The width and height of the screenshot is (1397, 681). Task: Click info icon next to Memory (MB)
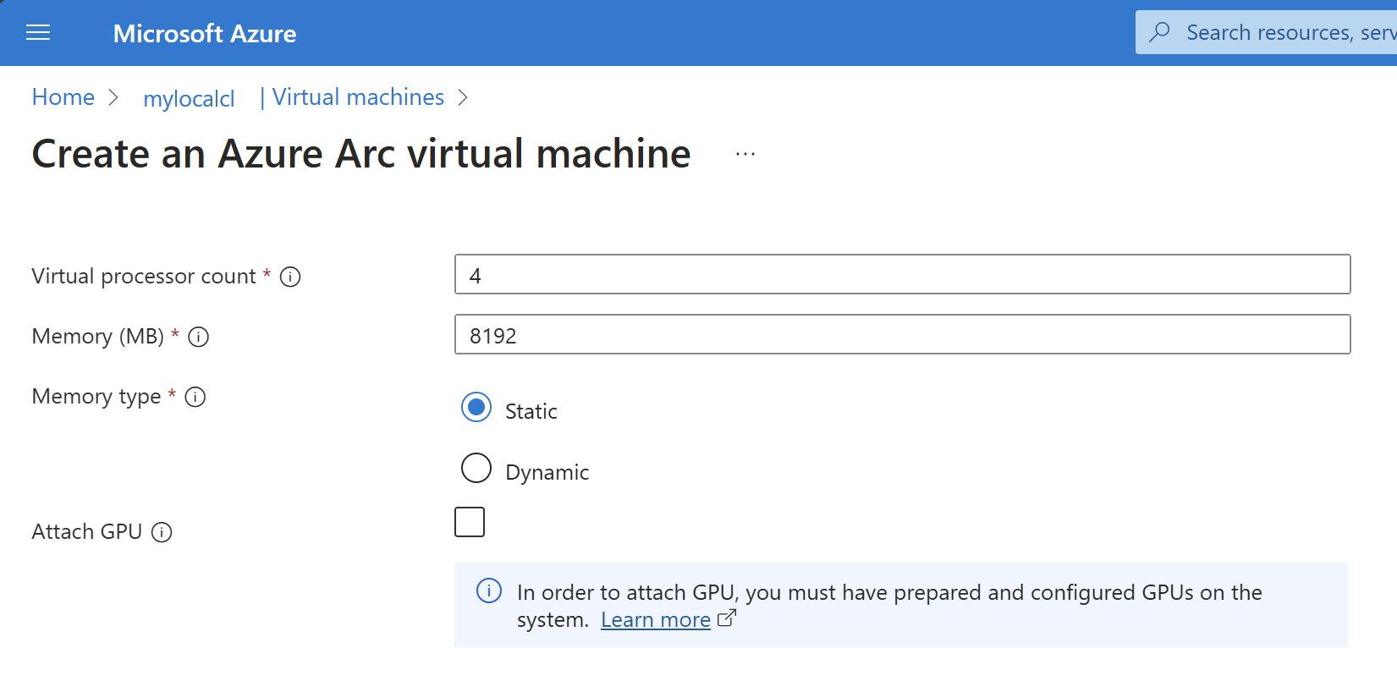pos(199,337)
